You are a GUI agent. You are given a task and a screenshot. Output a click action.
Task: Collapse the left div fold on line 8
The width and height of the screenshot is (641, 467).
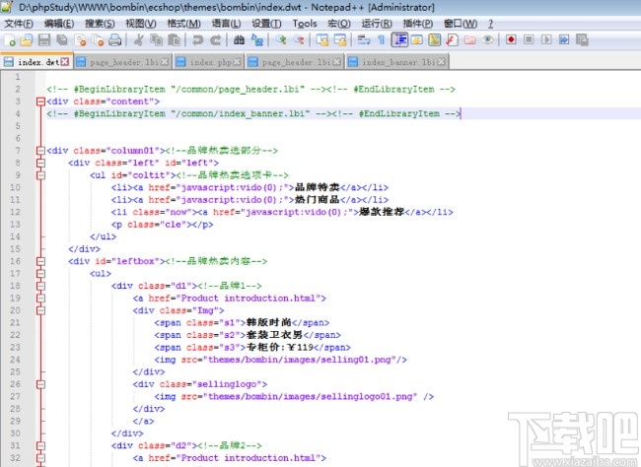[x=40, y=163]
